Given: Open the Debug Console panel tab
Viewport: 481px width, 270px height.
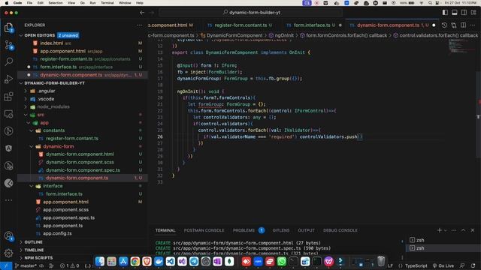Looking at the screenshot, I should point(340,230).
